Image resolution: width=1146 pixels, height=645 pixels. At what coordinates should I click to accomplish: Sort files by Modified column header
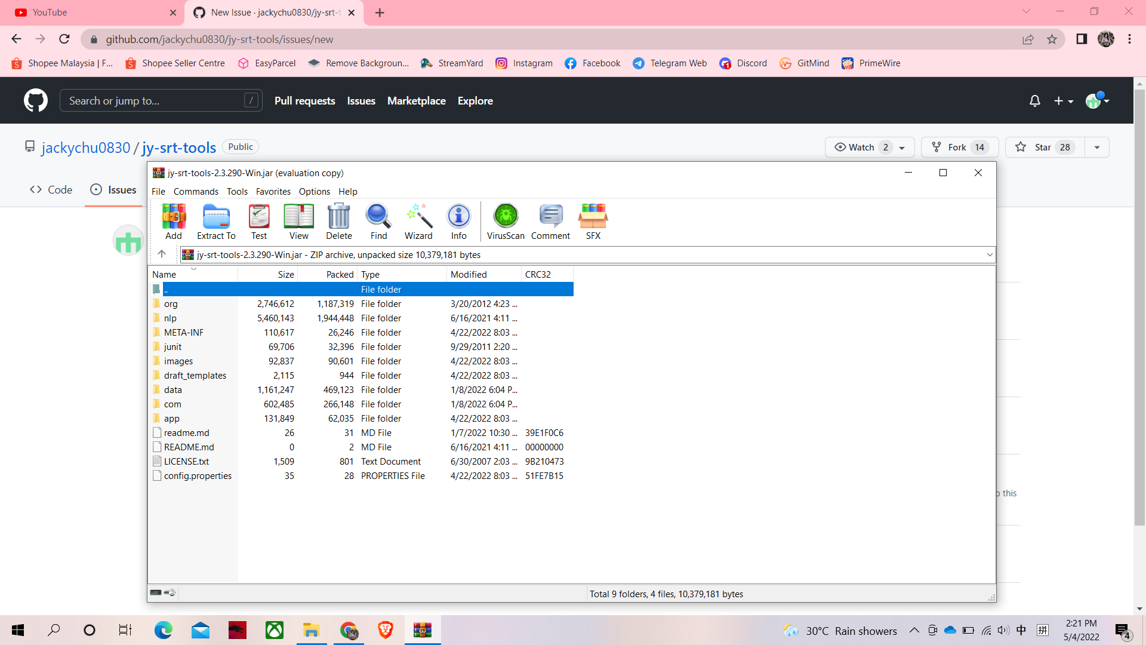click(x=483, y=275)
